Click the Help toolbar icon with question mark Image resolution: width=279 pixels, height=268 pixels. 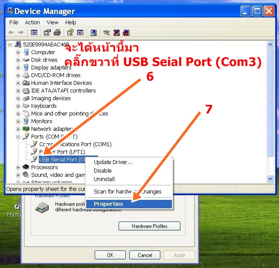[x=70, y=32]
